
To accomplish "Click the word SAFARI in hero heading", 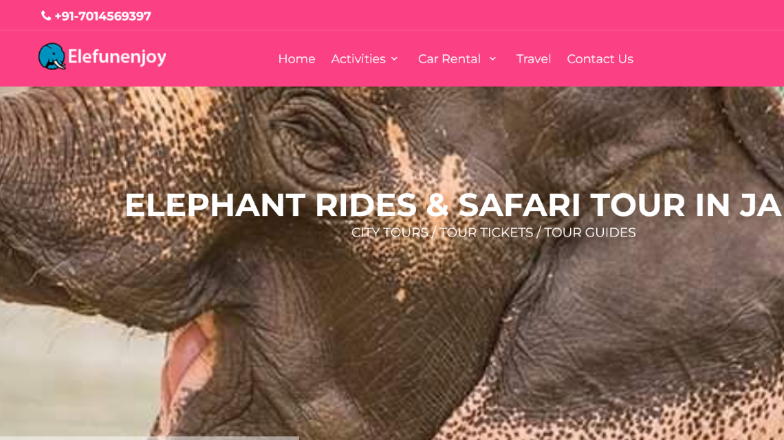I will point(519,205).
